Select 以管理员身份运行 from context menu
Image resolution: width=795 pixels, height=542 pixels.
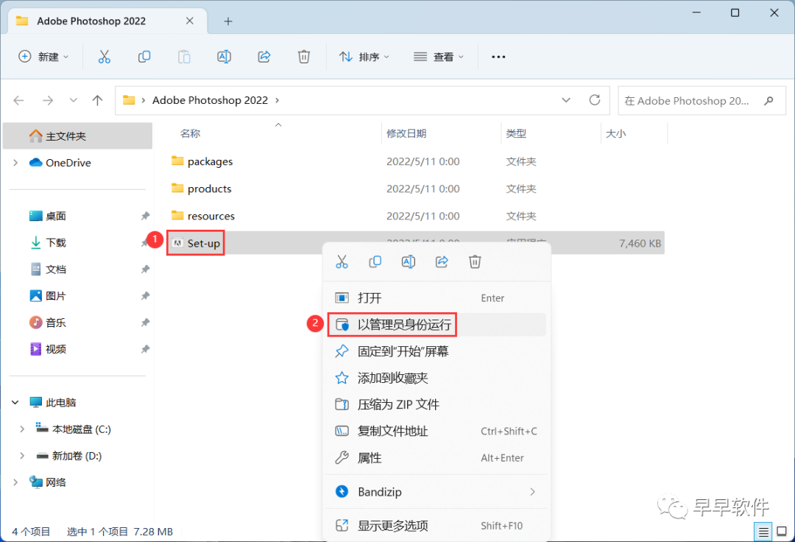point(403,325)
